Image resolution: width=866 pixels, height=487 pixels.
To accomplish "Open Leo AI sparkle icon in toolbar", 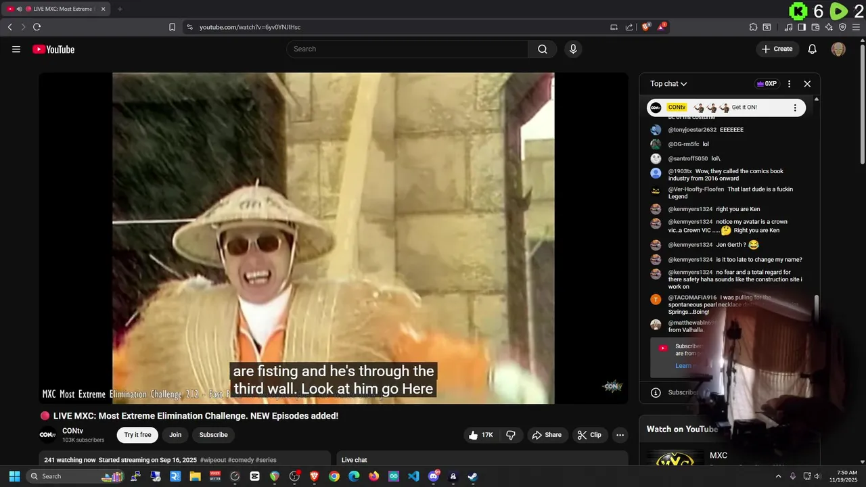I will (x=829, y=27).
